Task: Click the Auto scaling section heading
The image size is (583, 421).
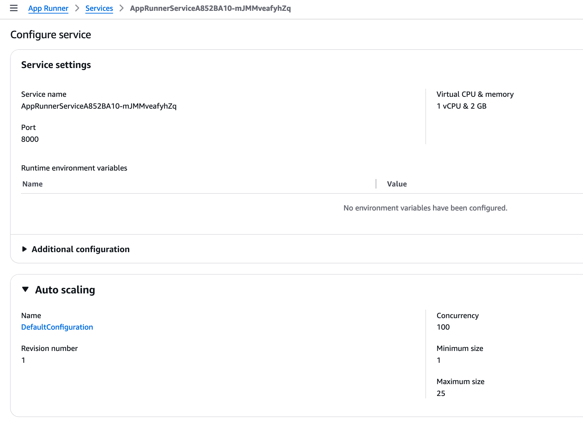Action: tap(65, 290)
